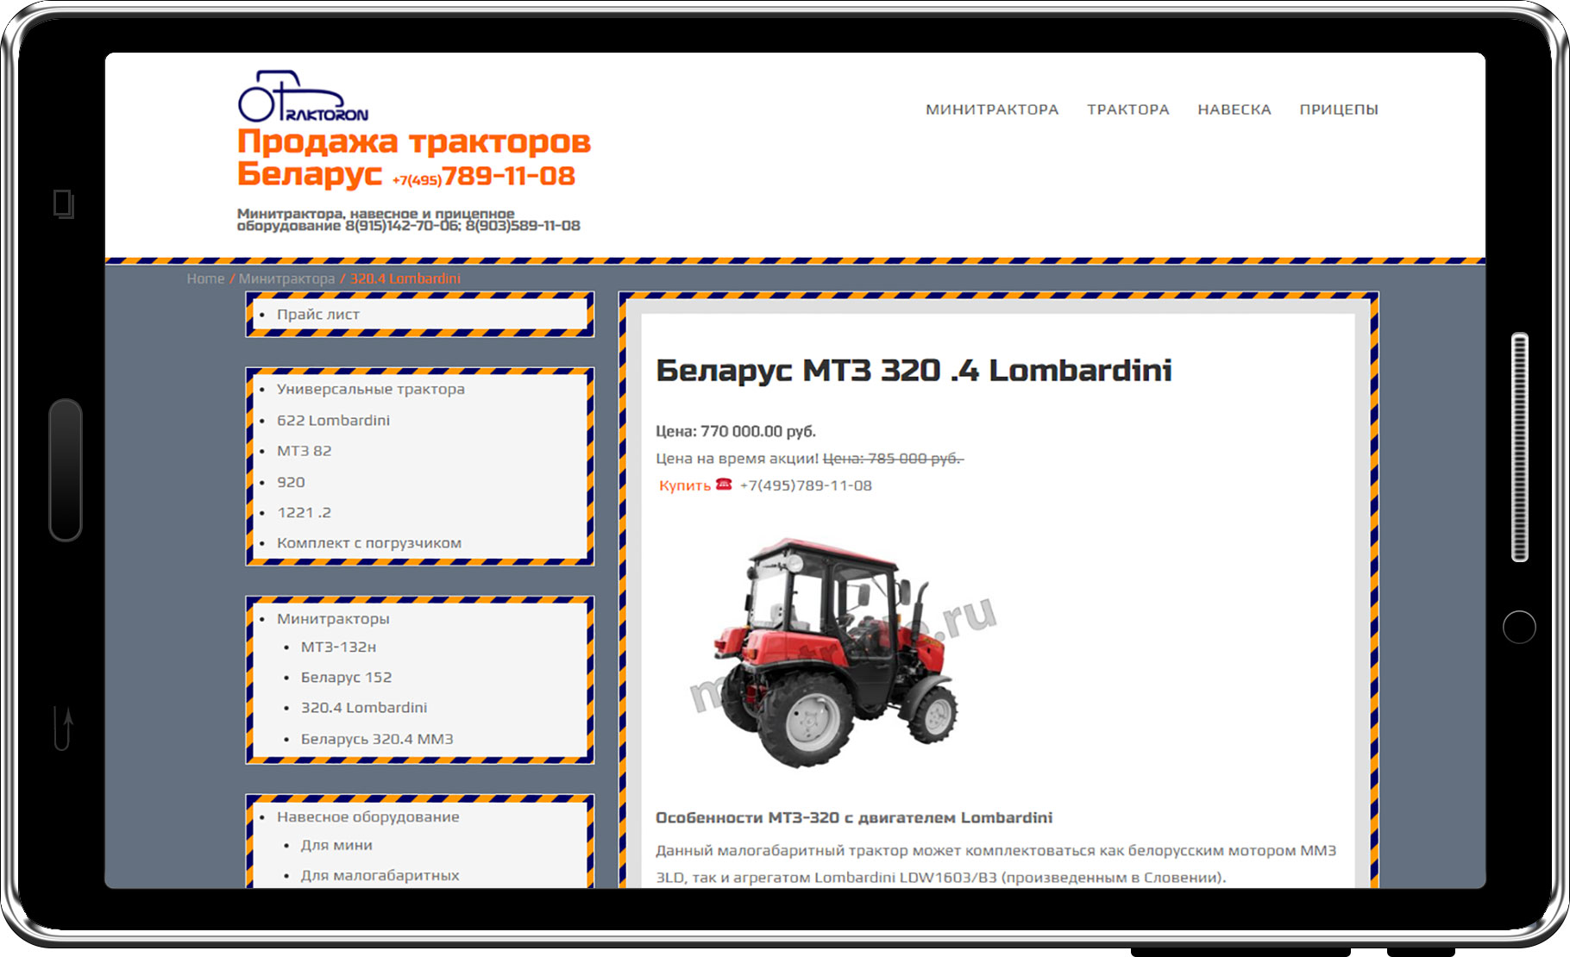Image resolution: width=1570 pixels, height=957 pixels.
Task: Select МТЗ 82 in the sidebar
Action: click(304, 451)
